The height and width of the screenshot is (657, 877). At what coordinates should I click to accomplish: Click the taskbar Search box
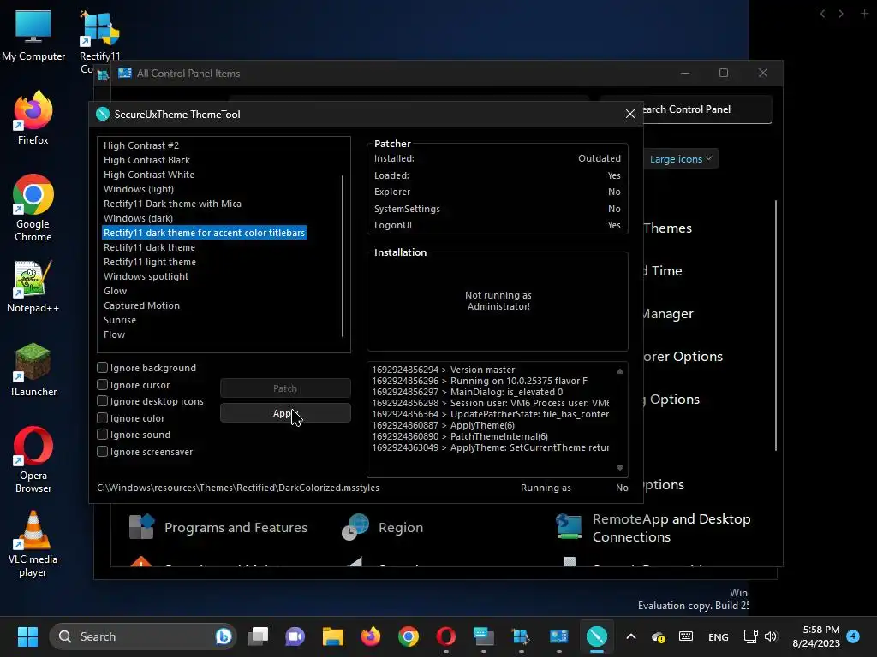143,636
